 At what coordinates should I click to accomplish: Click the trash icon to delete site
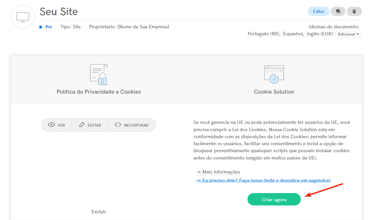pos(354,11)
